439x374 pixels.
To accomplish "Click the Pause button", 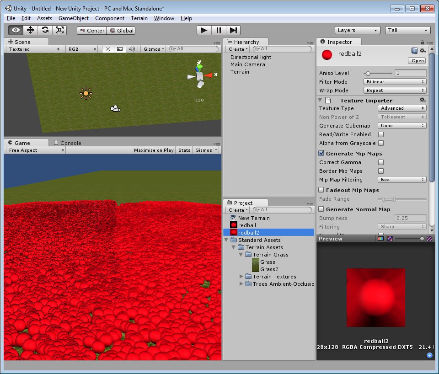I will click(x=219, y=30).
